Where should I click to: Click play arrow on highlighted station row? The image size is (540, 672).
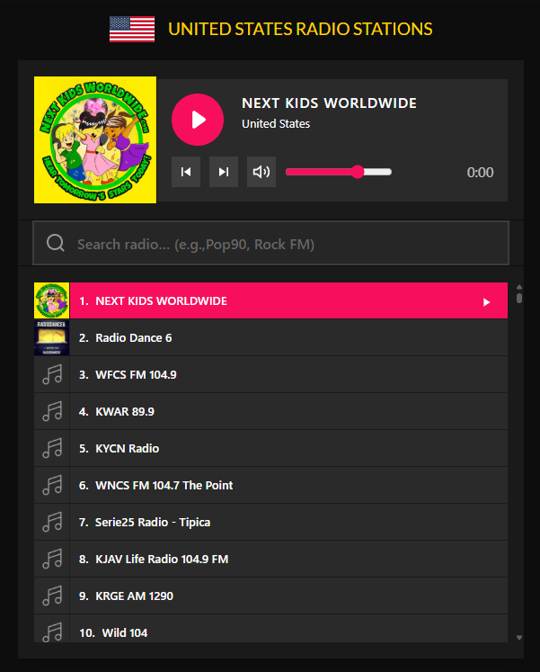(486, 302)
